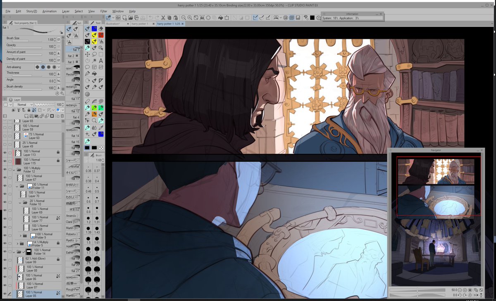Viewport: 496px width, 301px height.
Task: Expand the Brush density section
Action: [5, 88]
